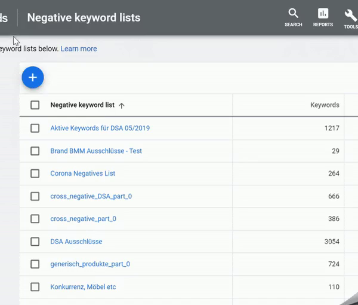Select checkbox for Corona Negatives List
Viewport: 358px width, 305px height.
pos(35,173)
